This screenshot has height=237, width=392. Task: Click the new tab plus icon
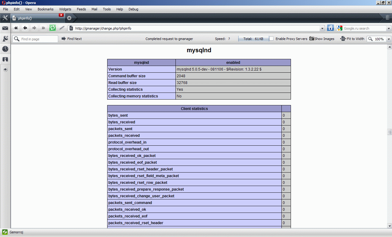tap(69, 18)
